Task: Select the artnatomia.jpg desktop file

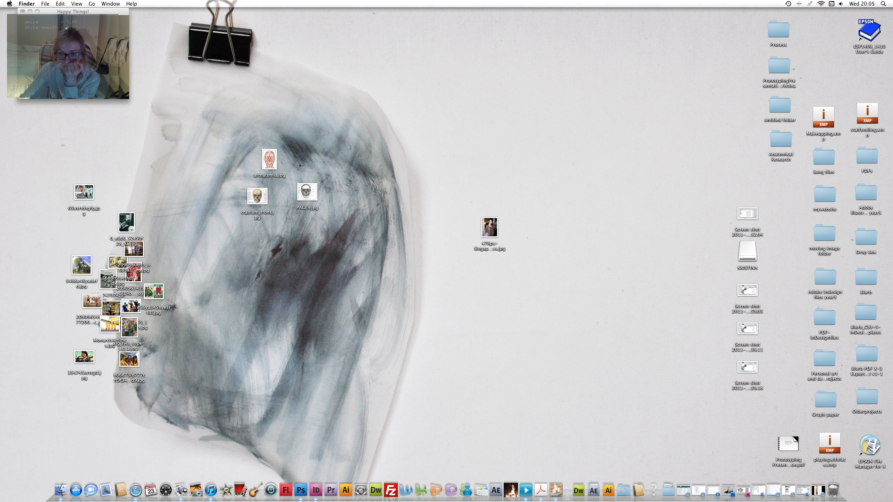Action: coord(269,160)
